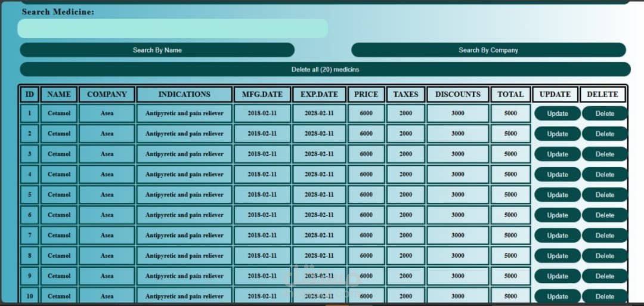This screenshot has width=644, height=306.
Task: Delete the medicine with ID 6
Action: pyautogui.click(x=605, y=215)
